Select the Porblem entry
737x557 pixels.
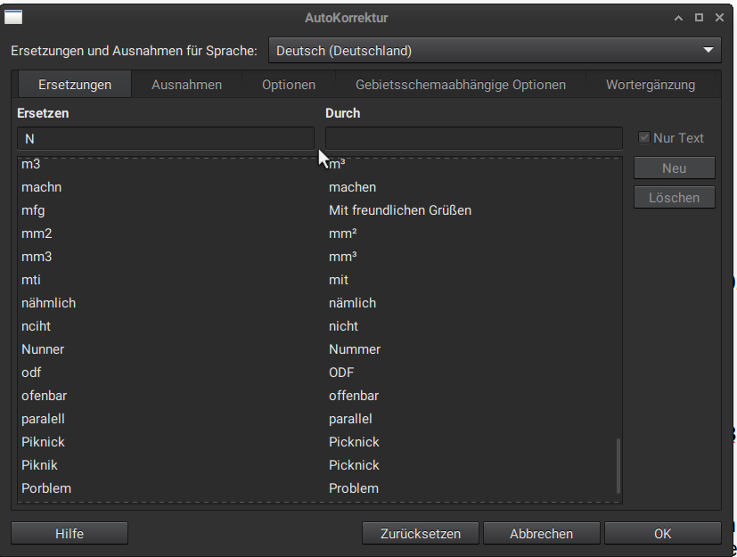320,487
